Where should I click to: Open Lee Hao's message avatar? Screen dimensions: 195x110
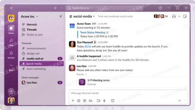72,68
